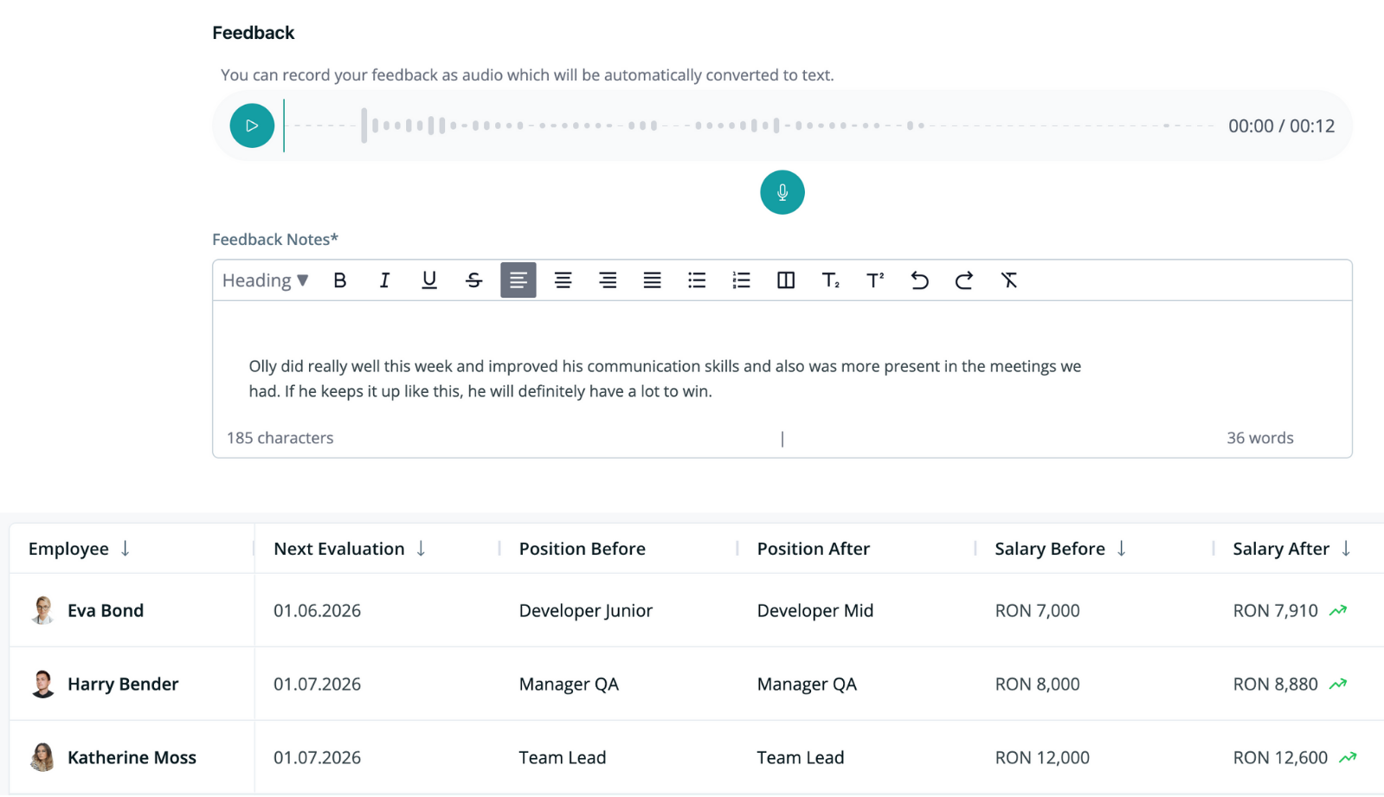Open Eva Bond's employee row
Viewport: 1384px width, 797px height.
(x=106, y=610)
